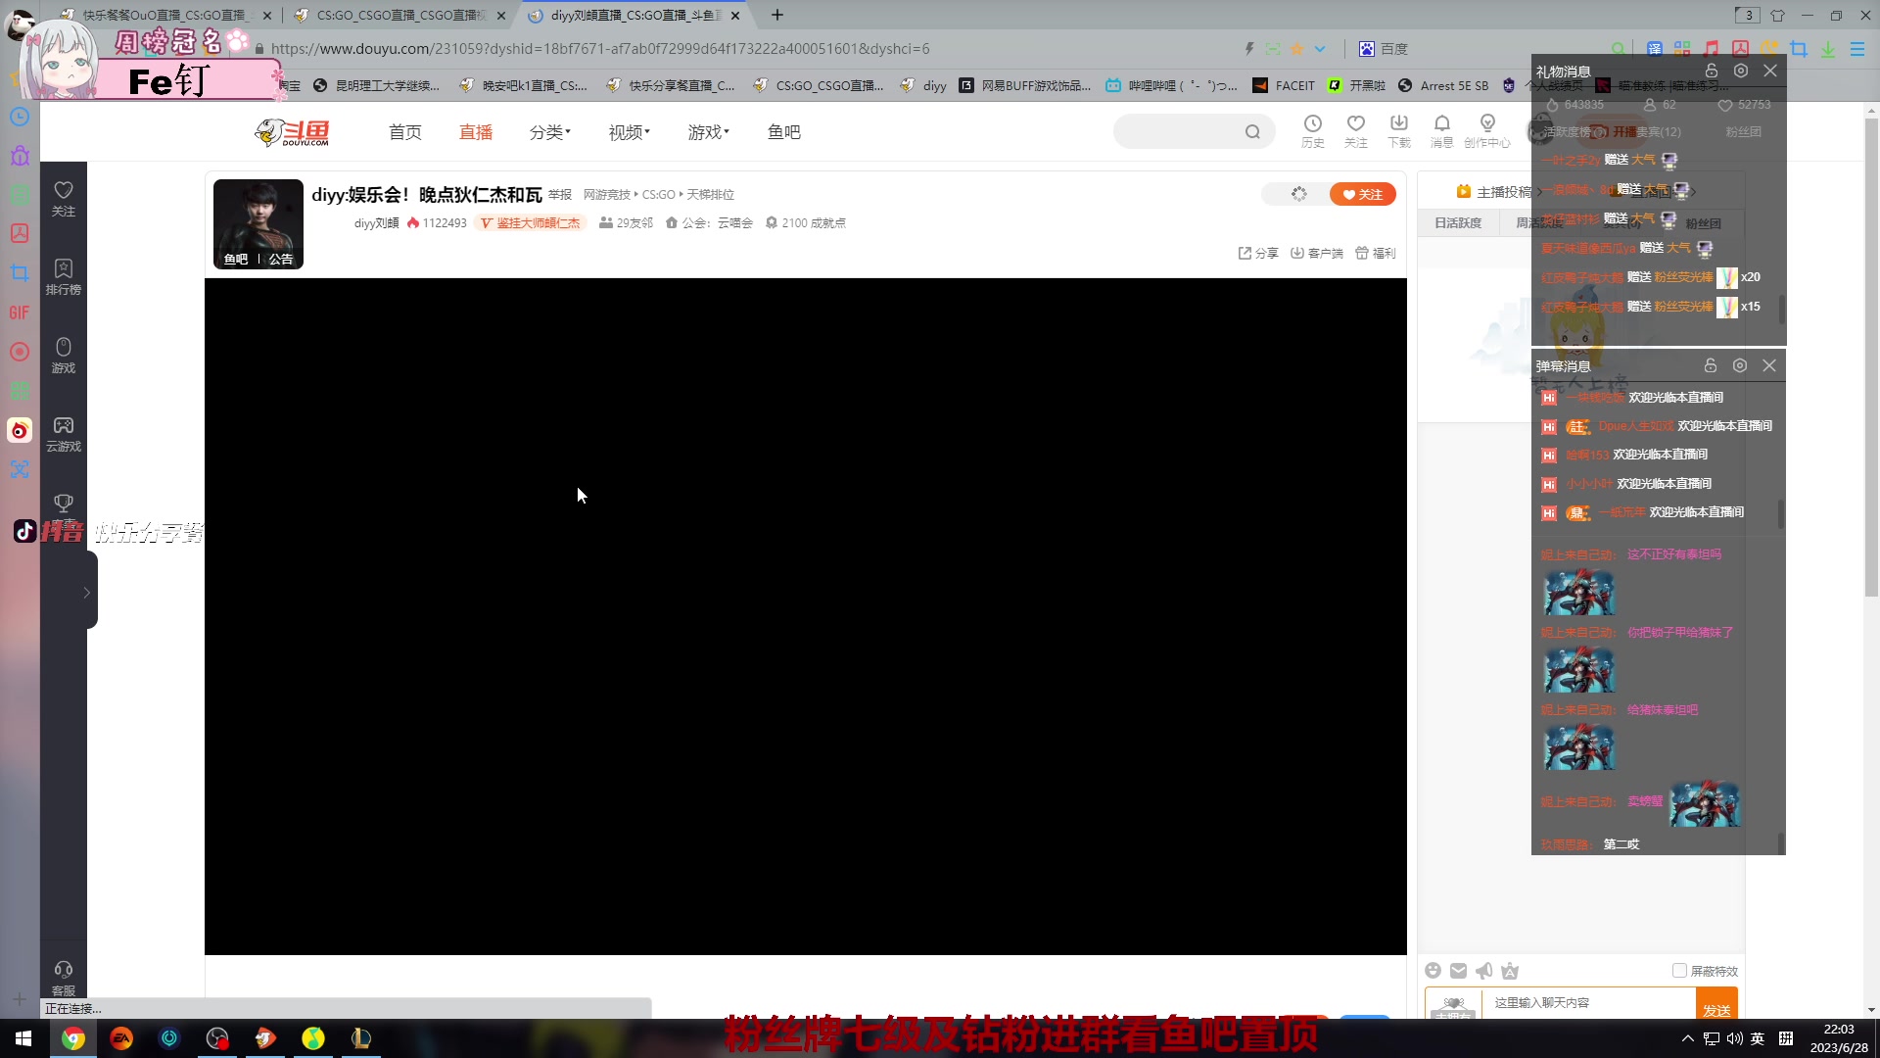Open emoji picker in chat toolbar
The width and height of the screenshot is (1880, 1058).
1433,971
